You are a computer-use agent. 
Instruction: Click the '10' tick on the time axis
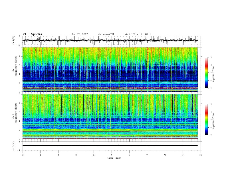point(201,155)
